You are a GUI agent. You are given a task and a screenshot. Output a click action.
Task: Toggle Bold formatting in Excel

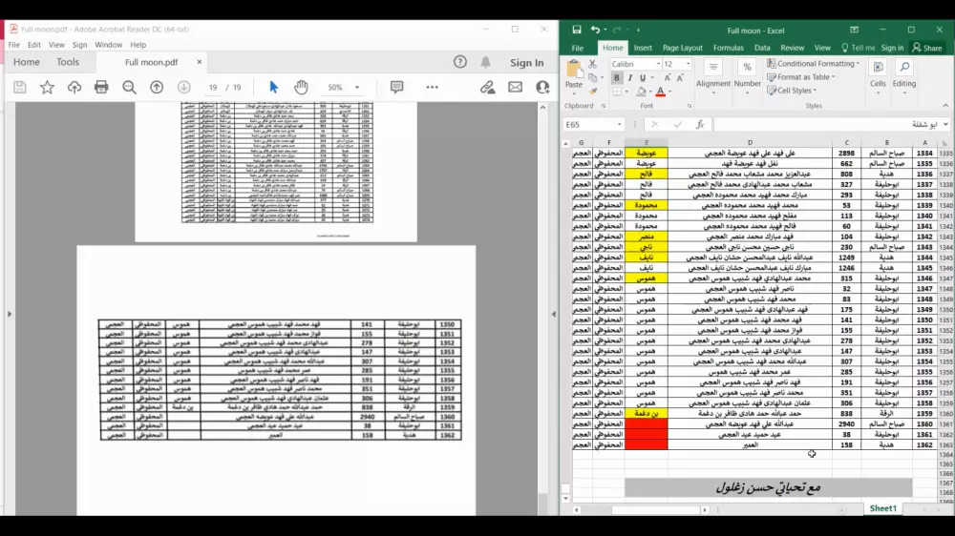616,78
